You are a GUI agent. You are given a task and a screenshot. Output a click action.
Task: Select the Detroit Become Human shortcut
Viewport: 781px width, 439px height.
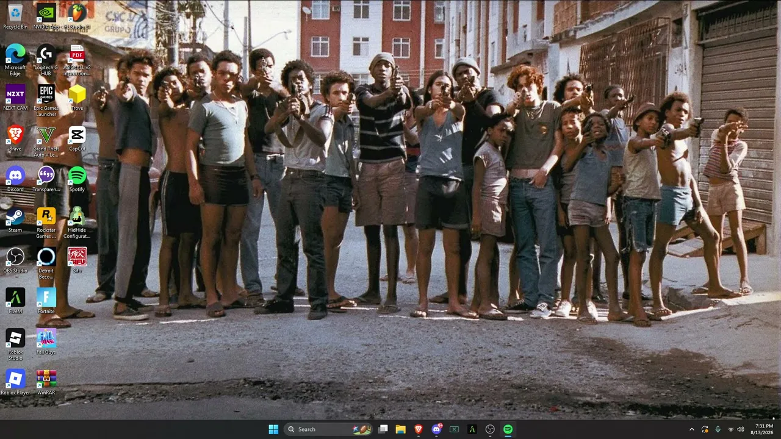pos(46,263)
